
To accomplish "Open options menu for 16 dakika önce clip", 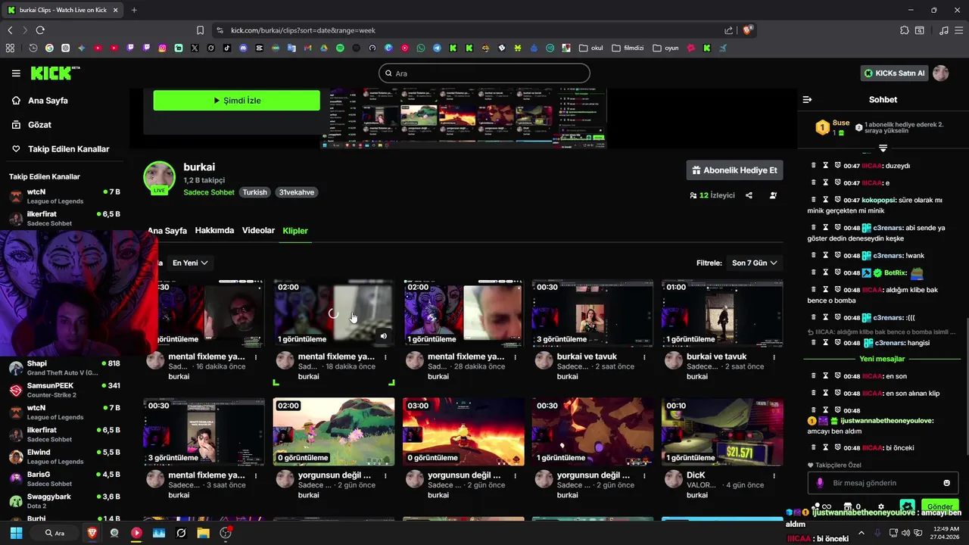I will pyautogui.click(x=256, y=357).
